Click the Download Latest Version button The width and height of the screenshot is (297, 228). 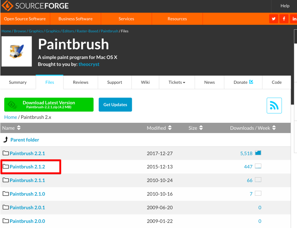[x=49, y=105]
